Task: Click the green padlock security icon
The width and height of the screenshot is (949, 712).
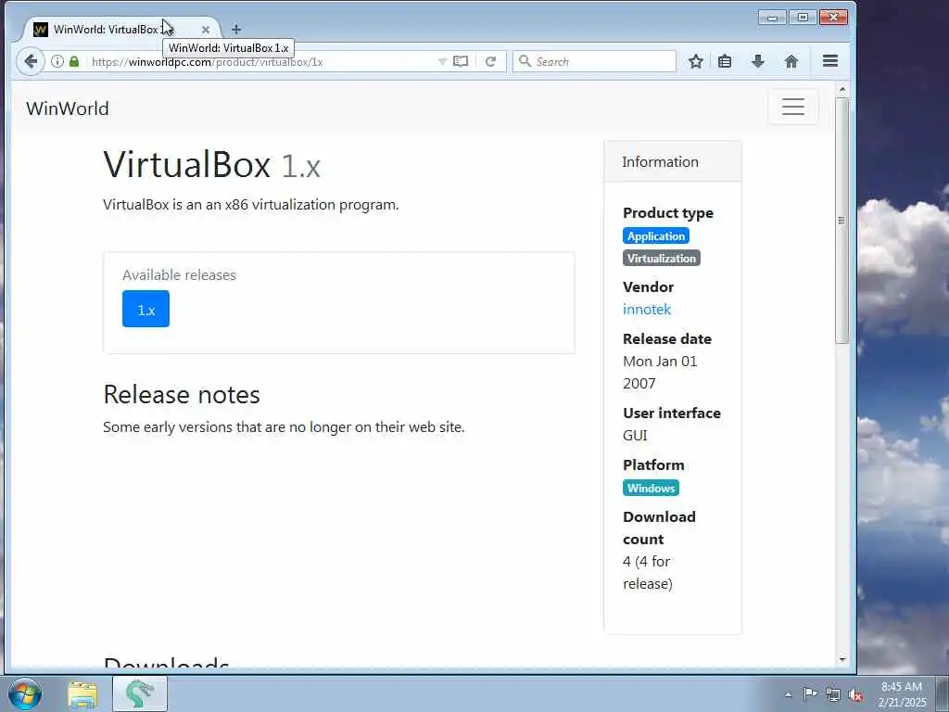Action: point(74,61)
